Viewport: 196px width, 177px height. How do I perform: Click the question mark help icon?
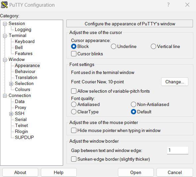pos(168,5)
